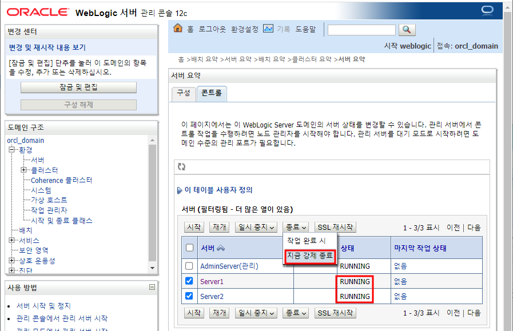Click the 클러스터 요약 breadcrumb link
Screen dimensions: 513x331
312,59
